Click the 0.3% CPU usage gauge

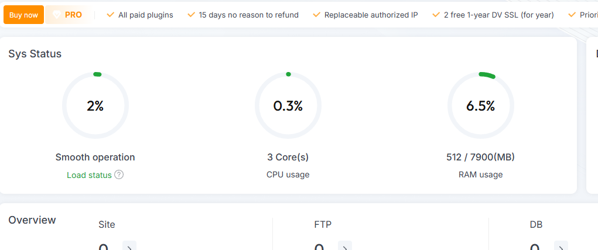pos(288,106)
